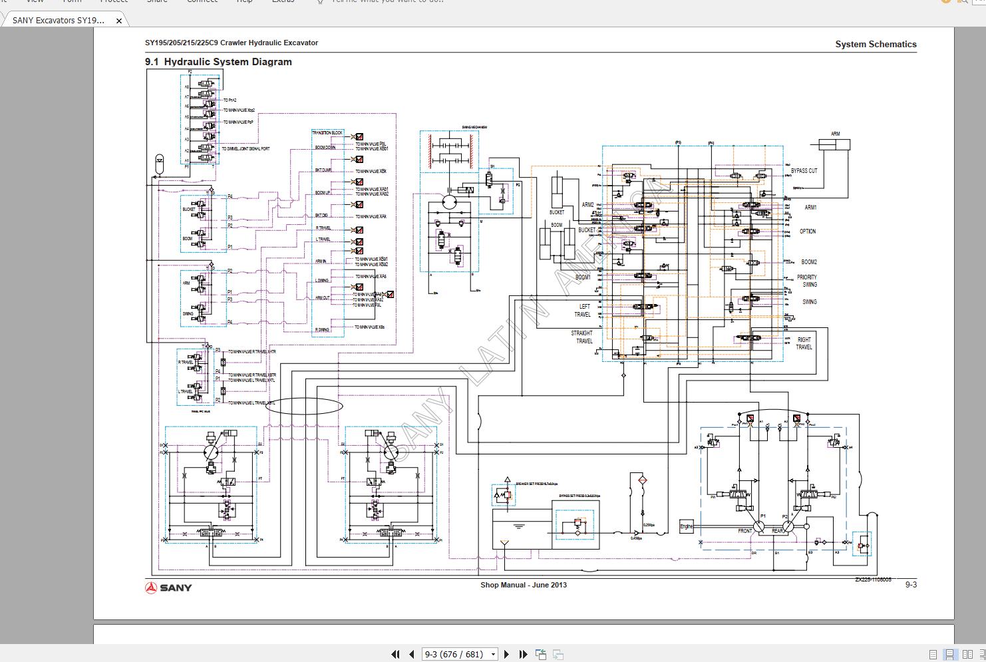Click the 'STRAIGHT TRAVEL' valve label
This screenshot has width=986, height=662.
581,337
